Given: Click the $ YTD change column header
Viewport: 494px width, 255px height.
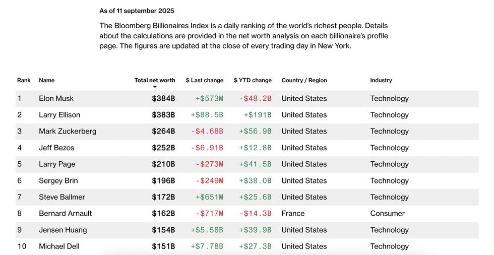Looking at the screenshot, I should tap(253, 80).
